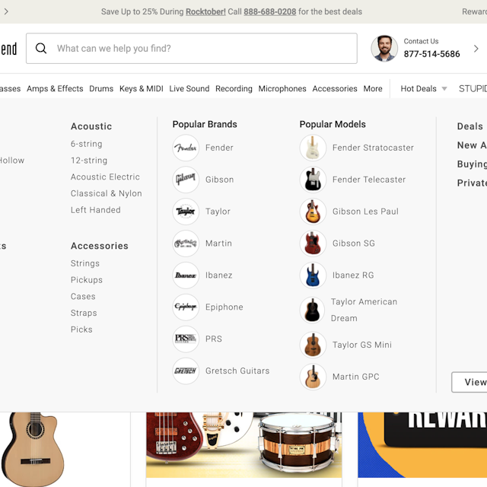The image size is (487, 487).
Task: Open the Picks accessories link
Action: point(81,329)
